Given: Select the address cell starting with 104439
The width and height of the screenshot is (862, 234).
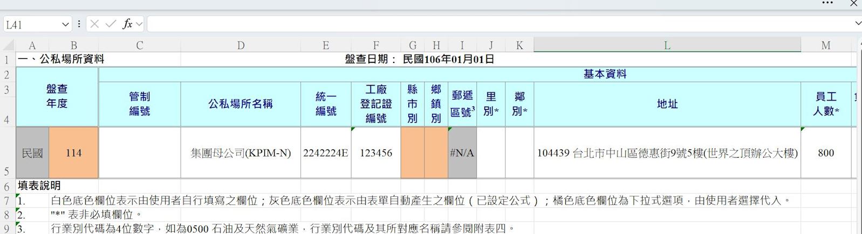Looking at the screenshot, I should click(x=667, y=153).
